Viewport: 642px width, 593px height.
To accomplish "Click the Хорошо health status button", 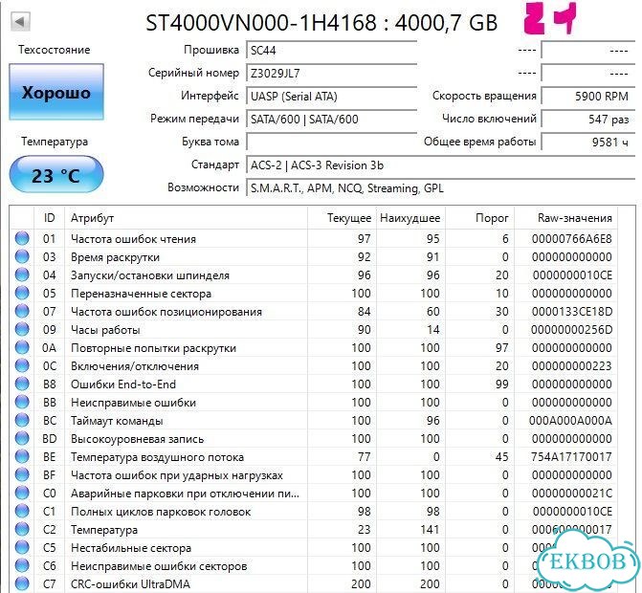I will (56, 92).
